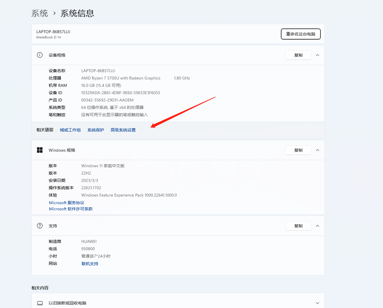Click the question mark icon beside 支持
This screenshot has width=383, height=308.
[x=40, y=226]
